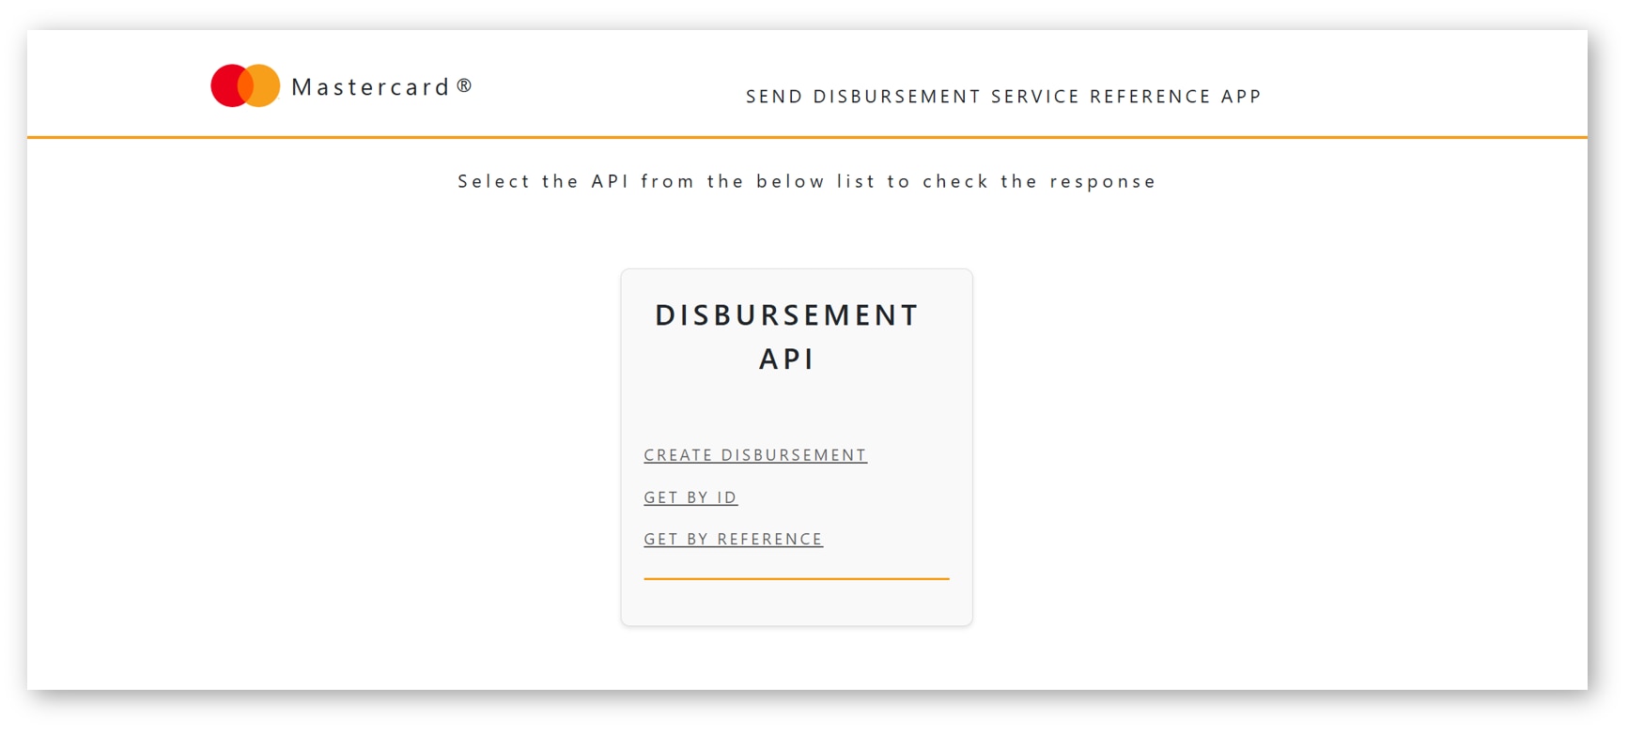
Task: Click the Mastercard overlapping circles logo
Action: pos(245,85)
